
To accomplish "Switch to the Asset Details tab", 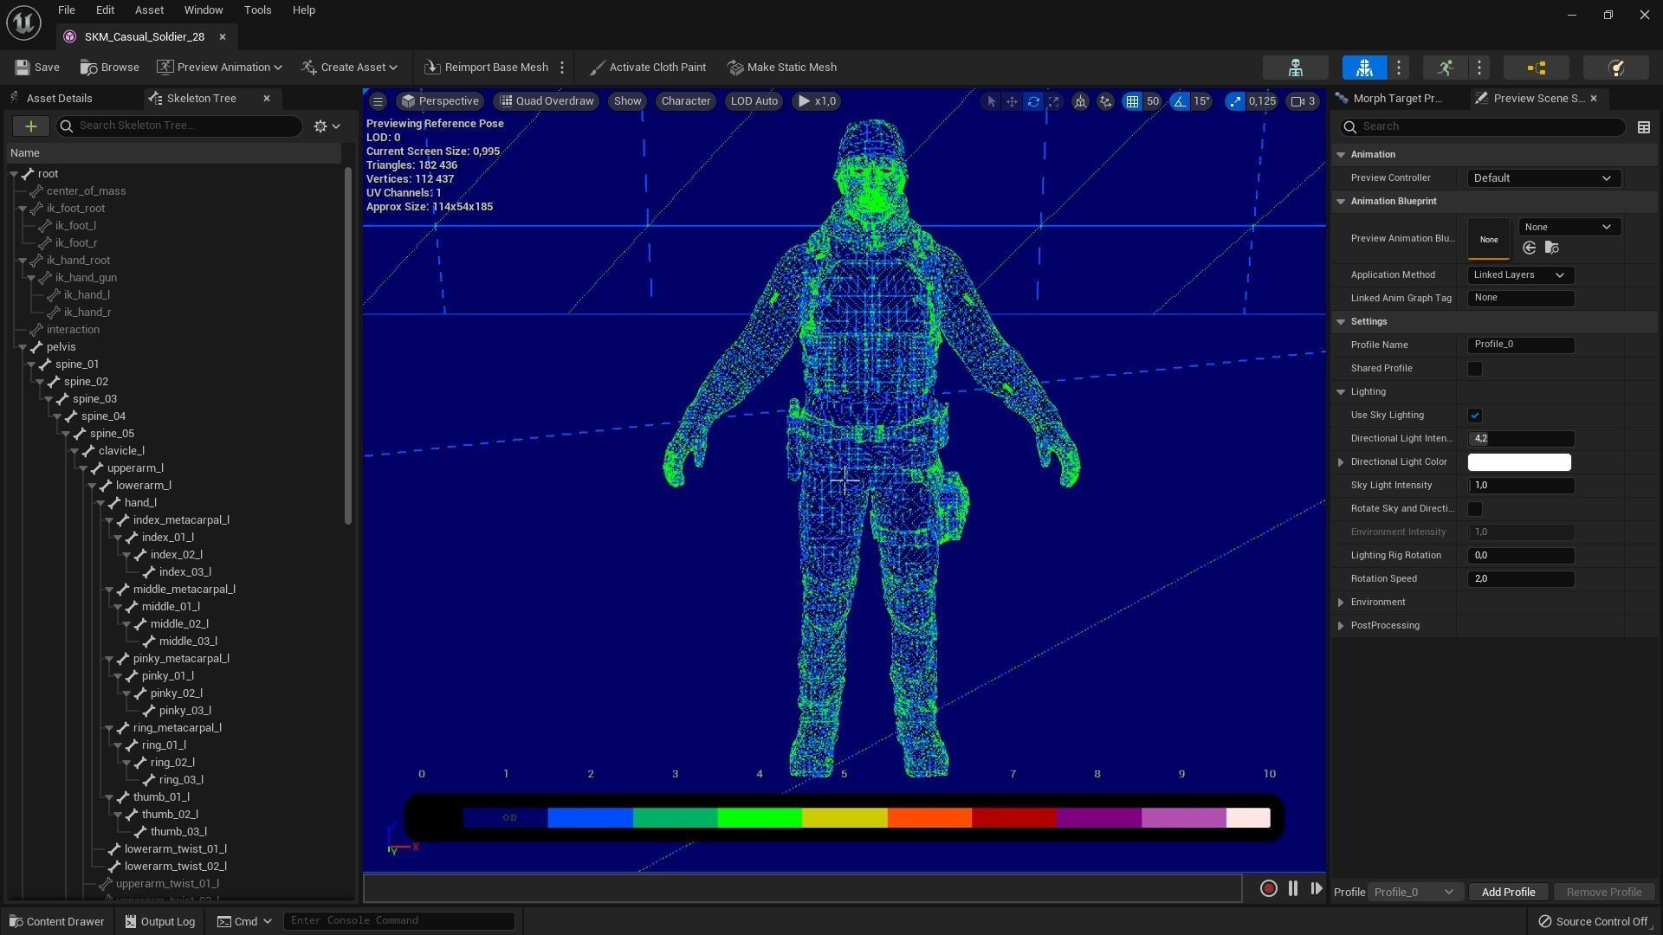I will tap(59, 99).
